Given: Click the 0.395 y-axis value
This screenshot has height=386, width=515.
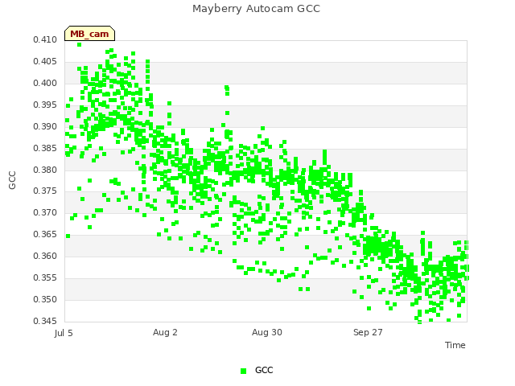Looking at the screenshot, I should tap(45, 105).
